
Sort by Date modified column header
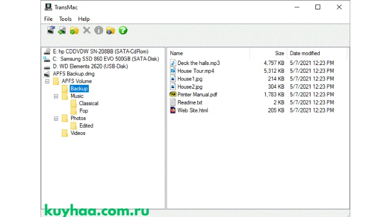305,53
